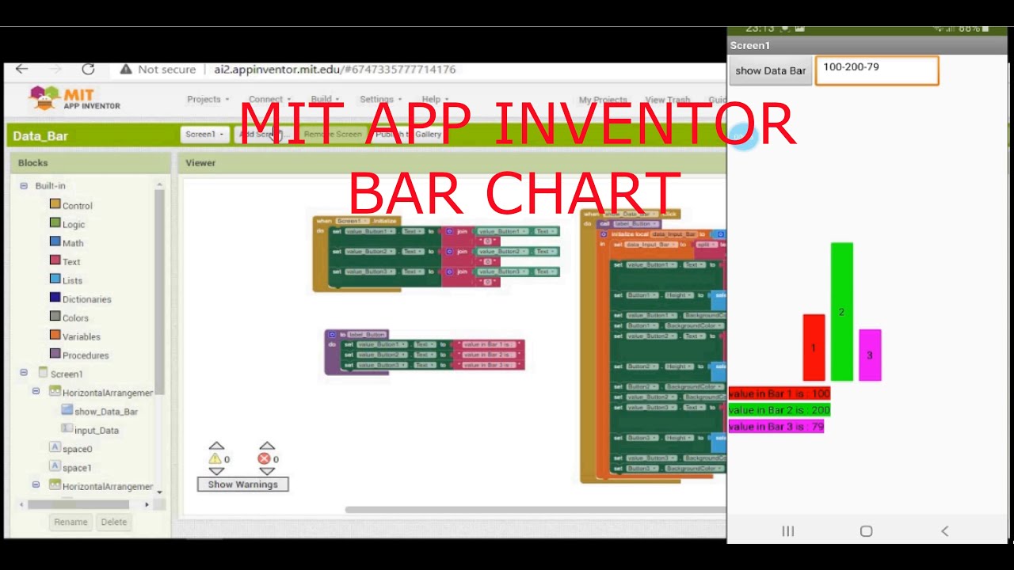Click phone back navigation icon
This screenshot has width=1014, height=570.
pyautogui.click(x=944, y=531)
